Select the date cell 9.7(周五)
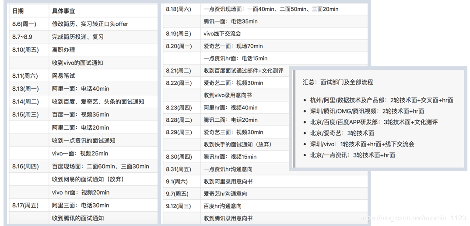The width and height of the screenshot is (470, 226). coord(182,194)
